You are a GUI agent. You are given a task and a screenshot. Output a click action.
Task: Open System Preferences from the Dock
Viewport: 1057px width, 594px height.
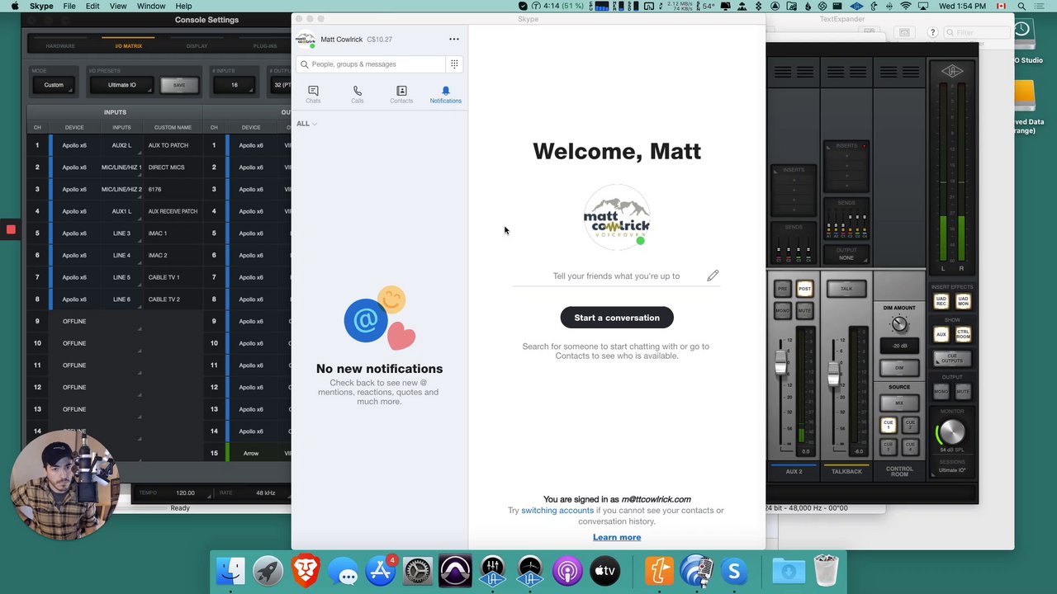[418, 572]
